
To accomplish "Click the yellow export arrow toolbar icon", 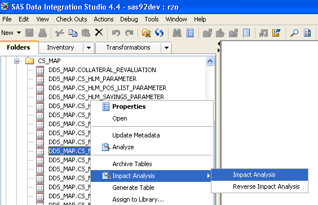I will [276, 33].
